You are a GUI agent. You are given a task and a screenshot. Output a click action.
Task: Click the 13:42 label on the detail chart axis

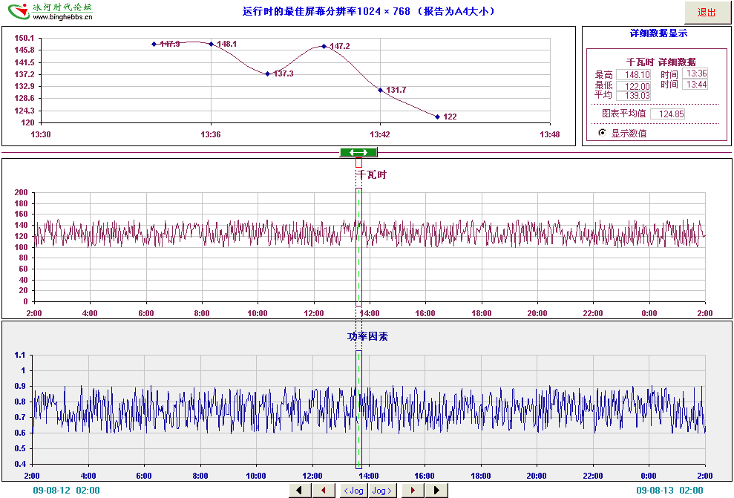point(380,135)
